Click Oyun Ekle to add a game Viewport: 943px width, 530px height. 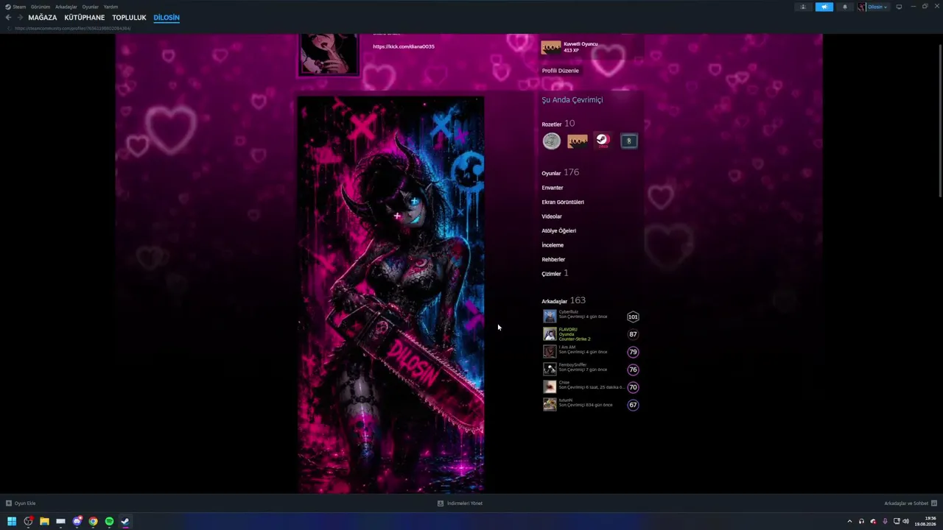click(21, 504)
